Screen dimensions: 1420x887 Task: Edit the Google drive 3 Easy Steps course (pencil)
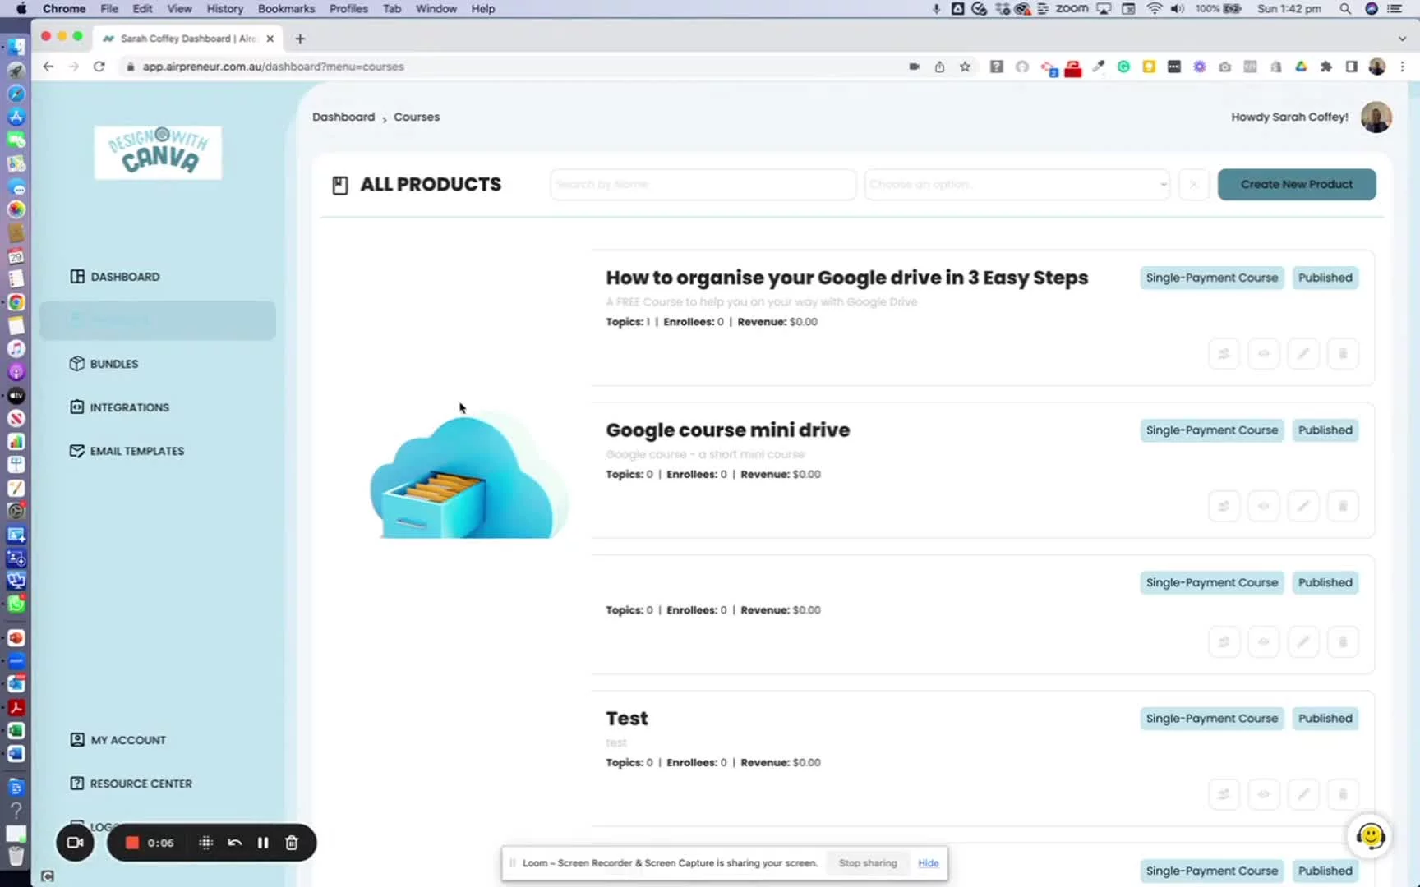(x=1303, y=354)
